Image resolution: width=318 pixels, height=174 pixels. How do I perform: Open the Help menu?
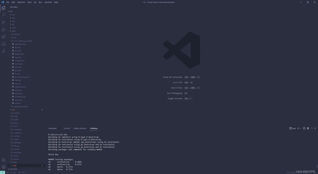pyautogui.click(x=56, y=2)
